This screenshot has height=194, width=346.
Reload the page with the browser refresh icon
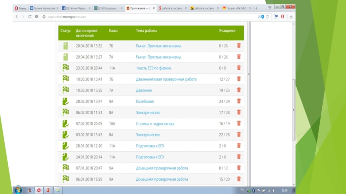[29, 16]
